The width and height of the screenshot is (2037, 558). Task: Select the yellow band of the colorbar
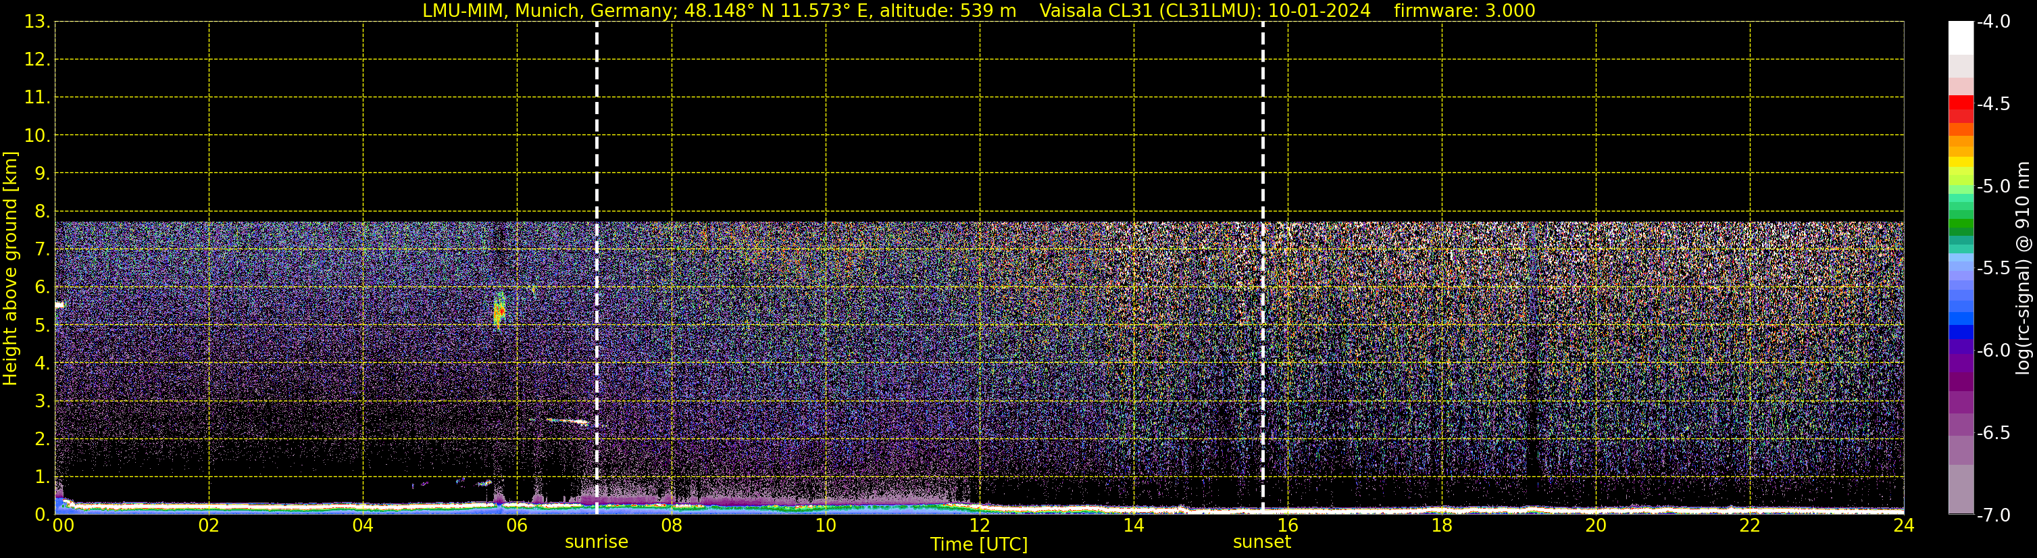click(x=1961, y=161)
